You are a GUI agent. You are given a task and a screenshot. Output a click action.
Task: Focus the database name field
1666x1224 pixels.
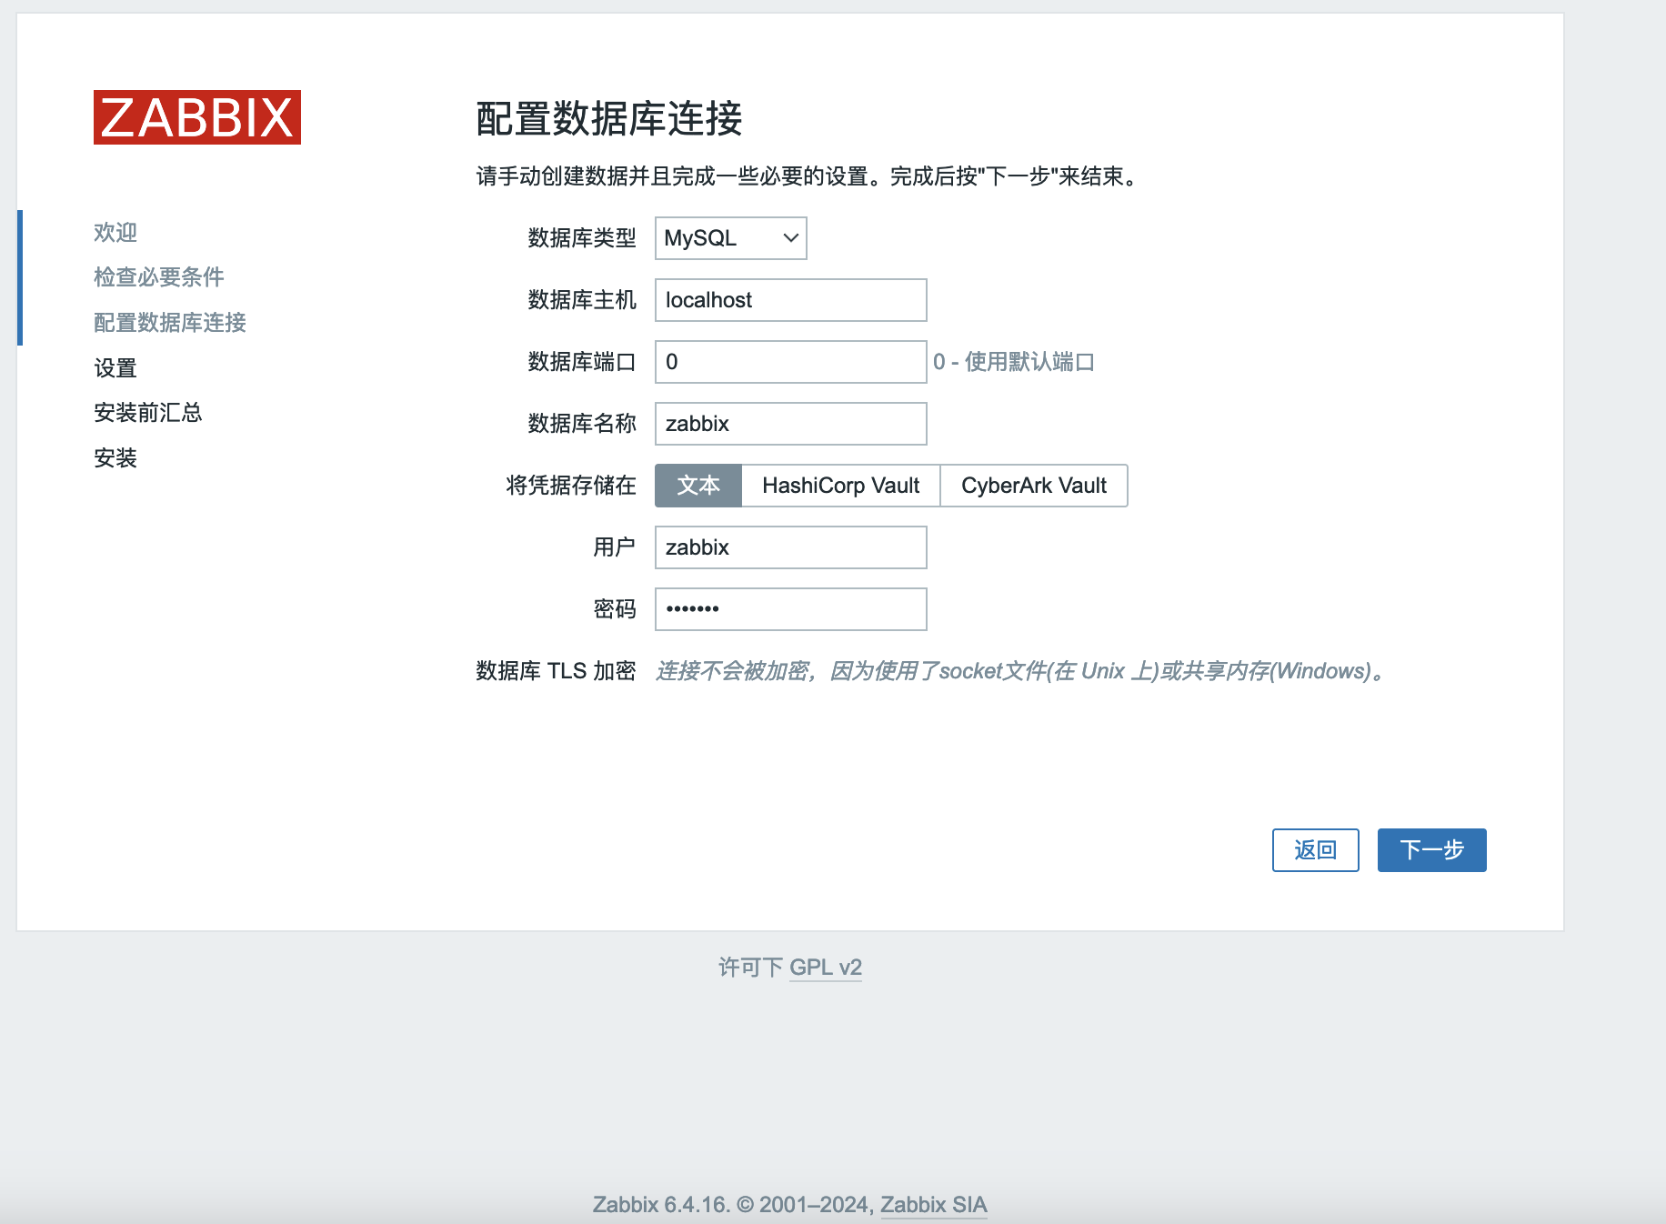(x=791, y=424)
